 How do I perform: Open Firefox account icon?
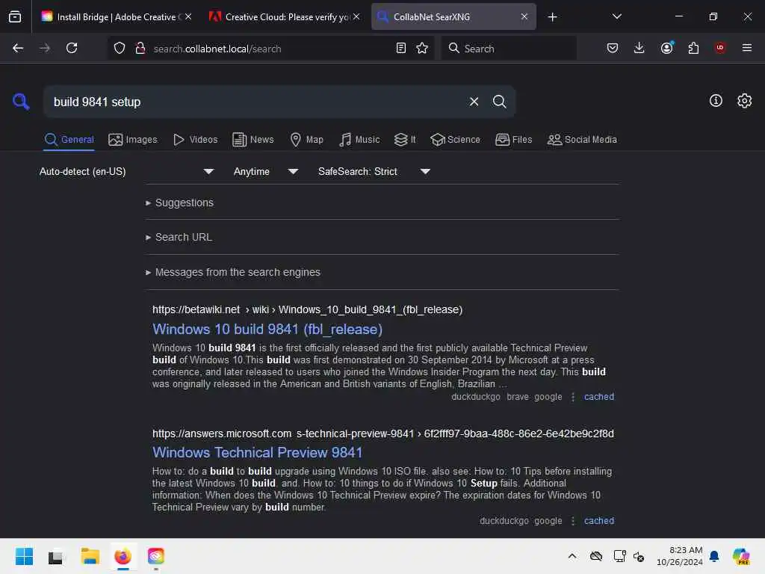(666, 48)
